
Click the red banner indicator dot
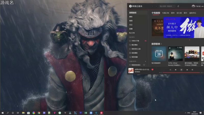189,40
